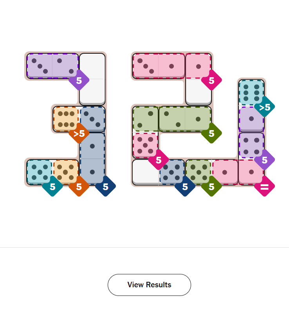
Task: Select the orange 5 diamond badge
Action: tap(79, 187)
